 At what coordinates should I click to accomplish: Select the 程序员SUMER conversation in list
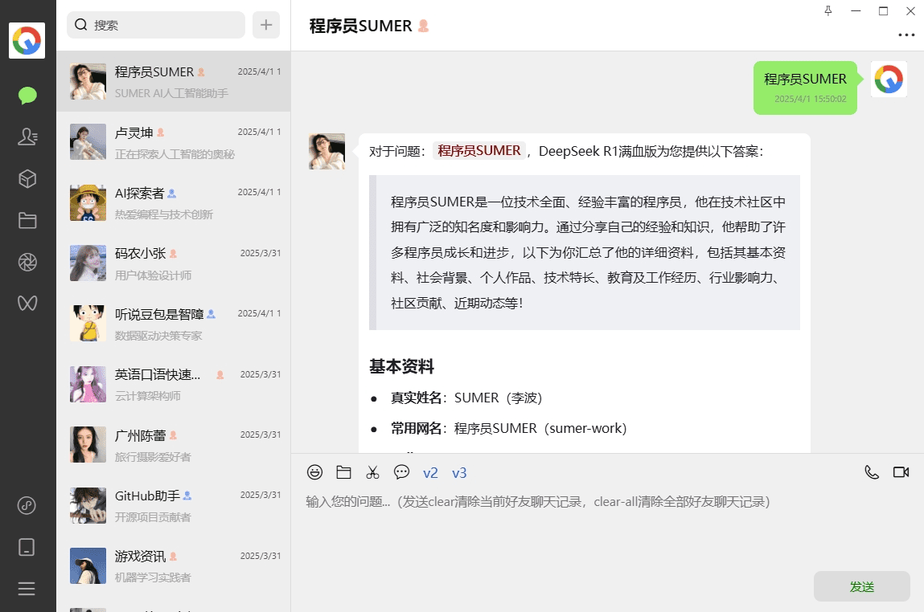click(x=173, y=82)
